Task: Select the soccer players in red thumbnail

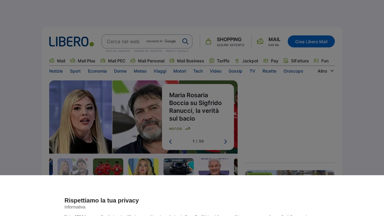Action: point(108,167)
